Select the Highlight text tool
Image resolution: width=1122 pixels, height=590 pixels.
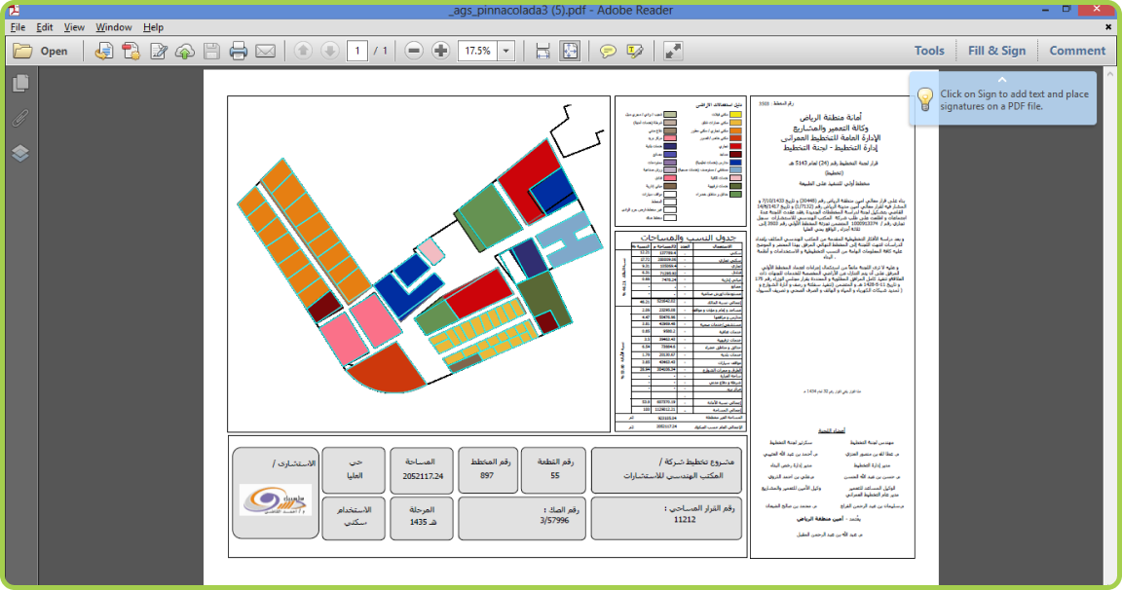click(x=635, y=51)
